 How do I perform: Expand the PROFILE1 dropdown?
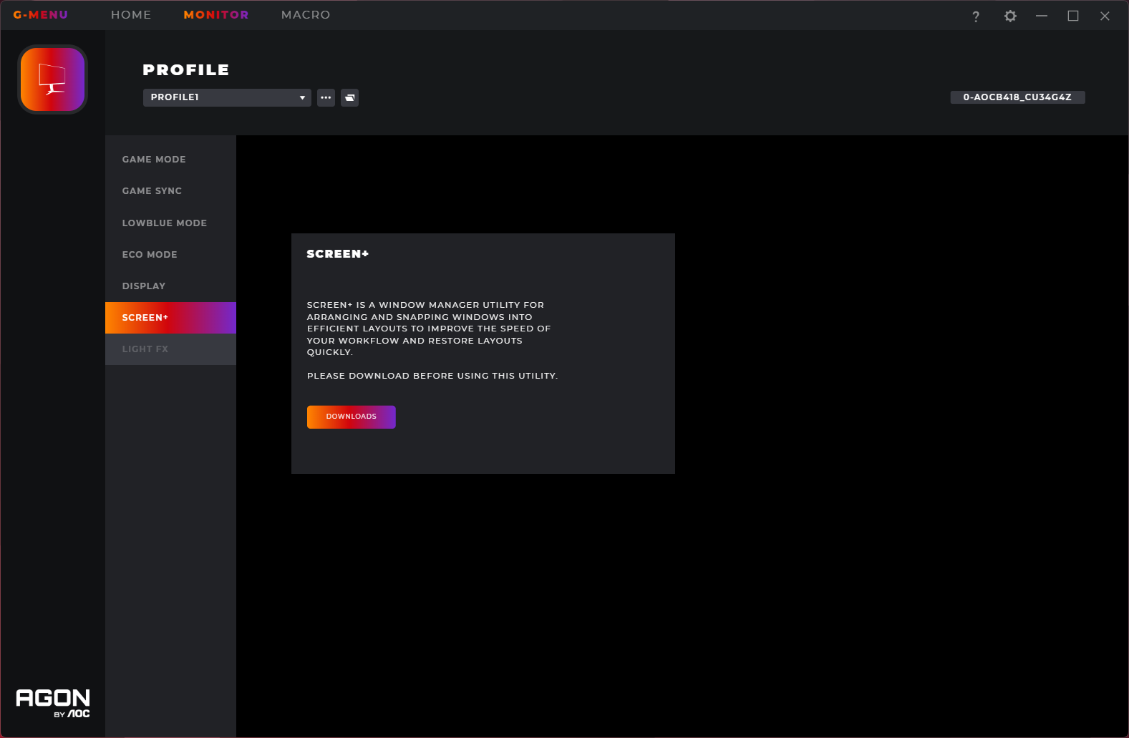click(227, 97)
